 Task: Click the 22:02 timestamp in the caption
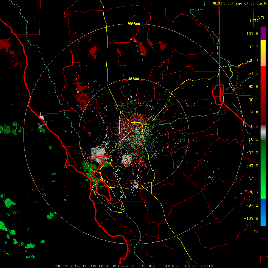[208, 266]
